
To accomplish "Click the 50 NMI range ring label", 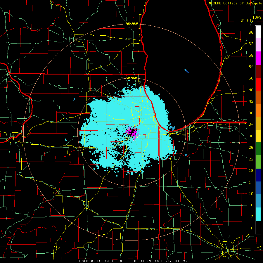I will coord(131,78).
